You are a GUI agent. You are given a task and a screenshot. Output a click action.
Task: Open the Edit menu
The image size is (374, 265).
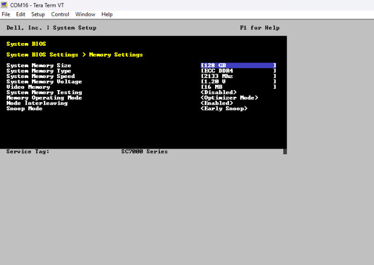click(x=21, y=14)
